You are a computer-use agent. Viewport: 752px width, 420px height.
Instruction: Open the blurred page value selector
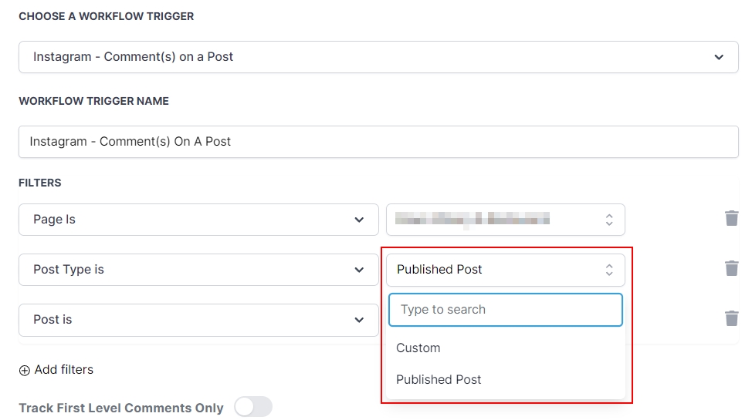(505, 220)
